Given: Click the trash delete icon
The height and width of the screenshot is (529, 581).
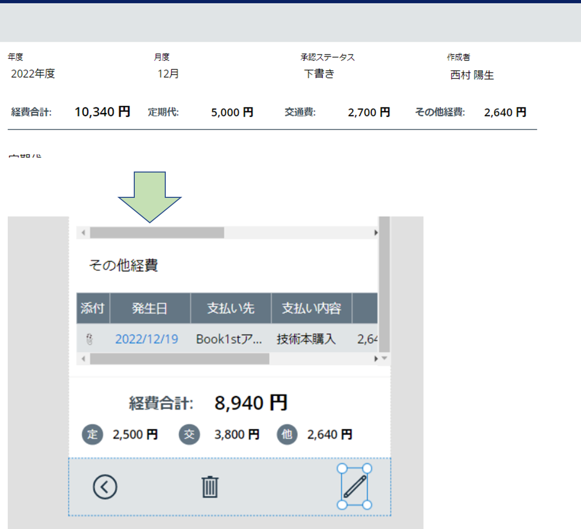Looking at the screenshot, I should pos(210,487).
